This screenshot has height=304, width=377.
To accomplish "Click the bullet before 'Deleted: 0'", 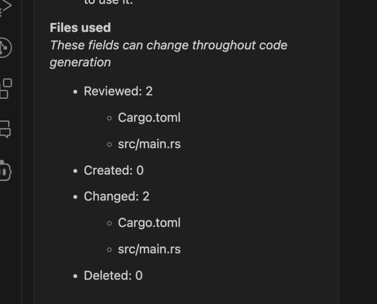I will (x=75, y=276).
